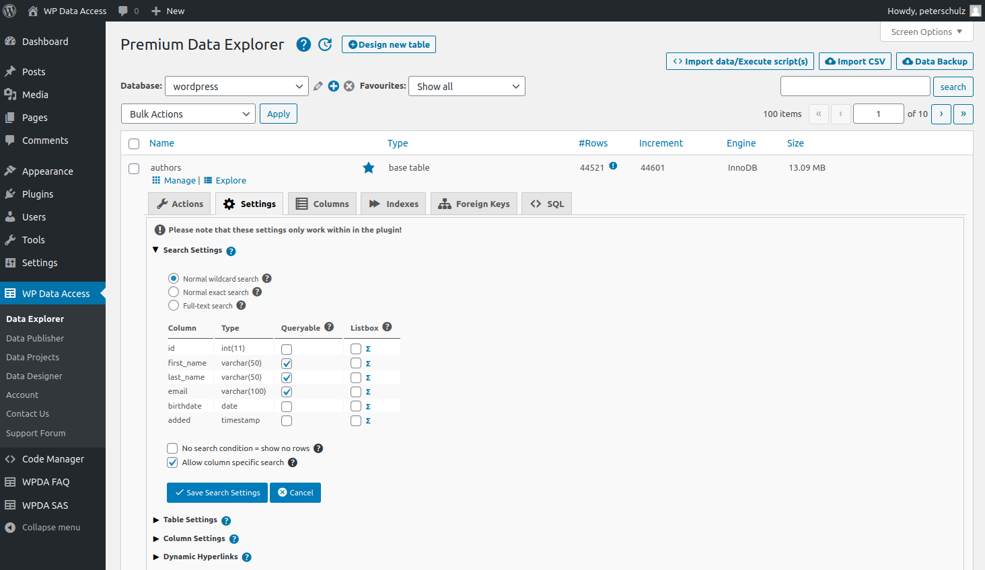Viewport: 985px width, 570px height.
Task: Click the user avatar in admin bar
Action: 976,11
